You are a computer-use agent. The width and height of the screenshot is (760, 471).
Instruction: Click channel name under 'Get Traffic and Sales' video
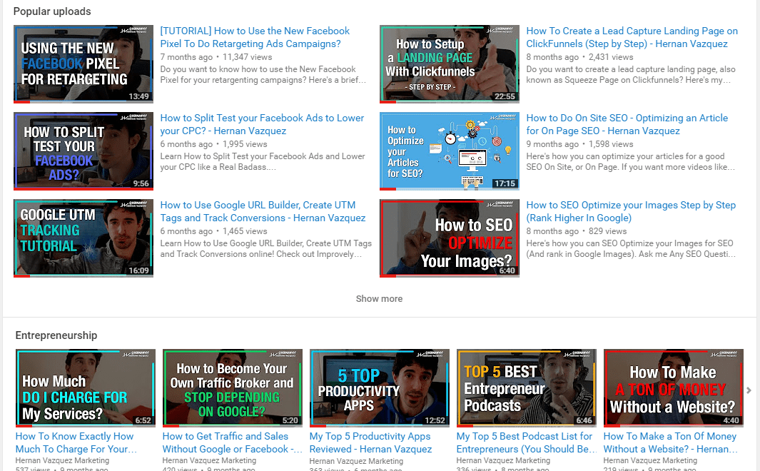pos(209,460)
